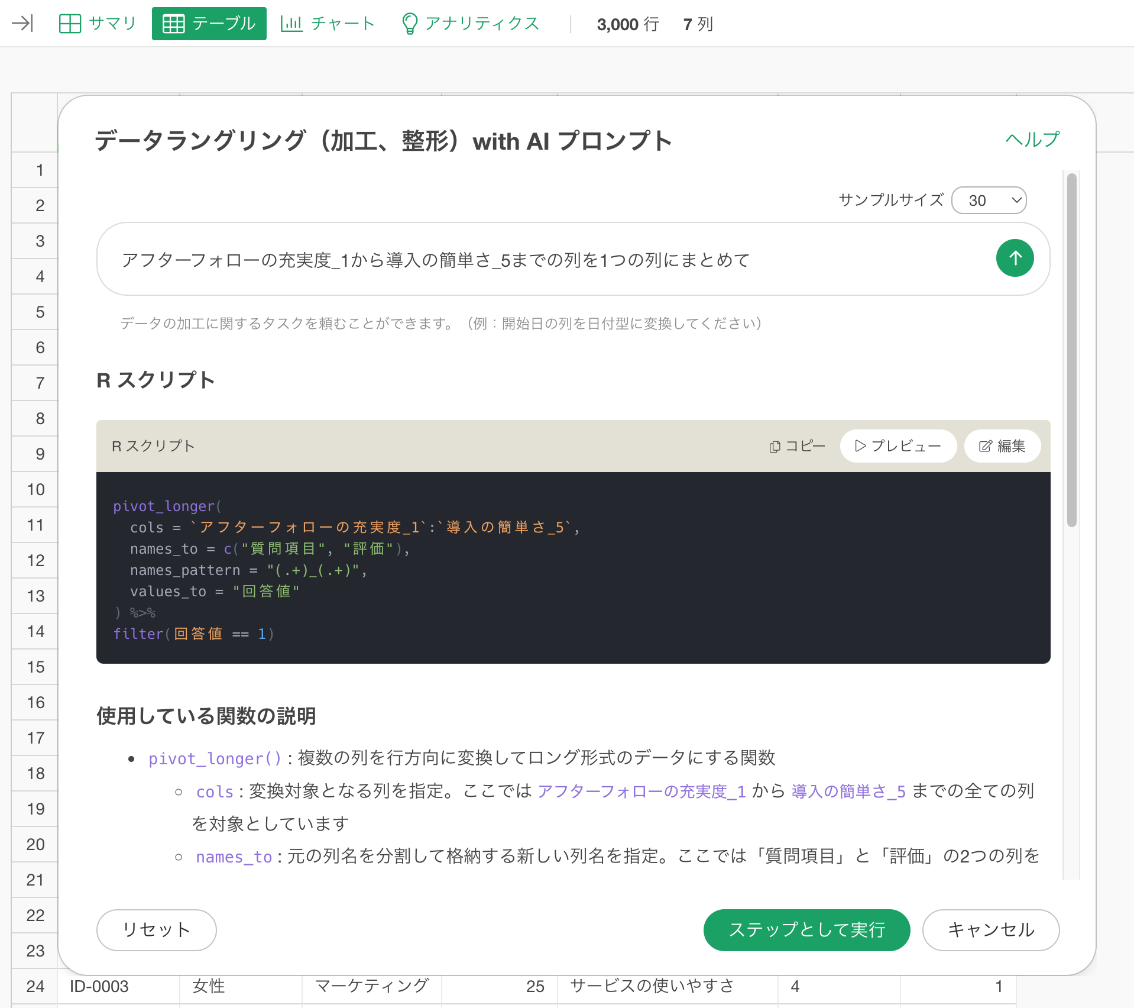The width and height of the screenshot is (1134, 1008).
Task: Click the collapse panel arrow icon
Action: pyautogui.click(x=22, y=24)
